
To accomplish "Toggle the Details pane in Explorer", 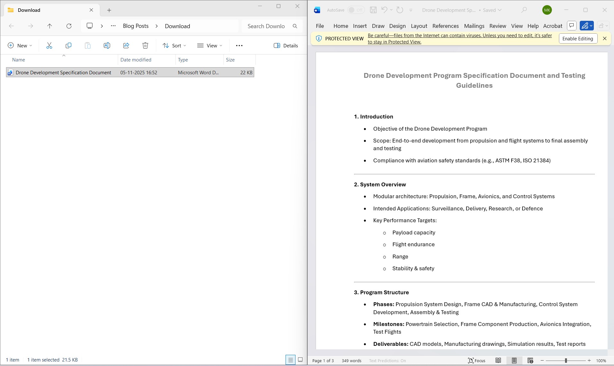I will tap(286, 45).
